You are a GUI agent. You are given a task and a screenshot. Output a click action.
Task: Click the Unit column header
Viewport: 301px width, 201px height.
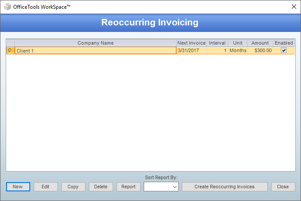(237, 43)
